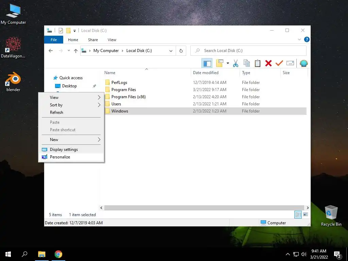Refresh the folder with refresh icon

(181, 51)
